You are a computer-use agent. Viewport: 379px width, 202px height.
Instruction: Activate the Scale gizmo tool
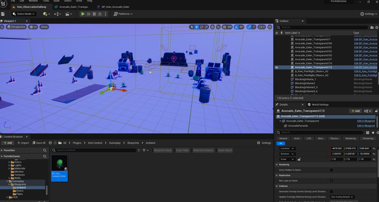(206, 27)
